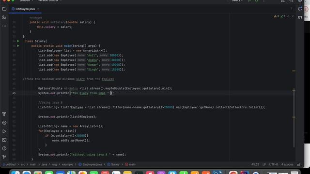
Task: Open the Git version control tool window
Action: coord(4,157)
